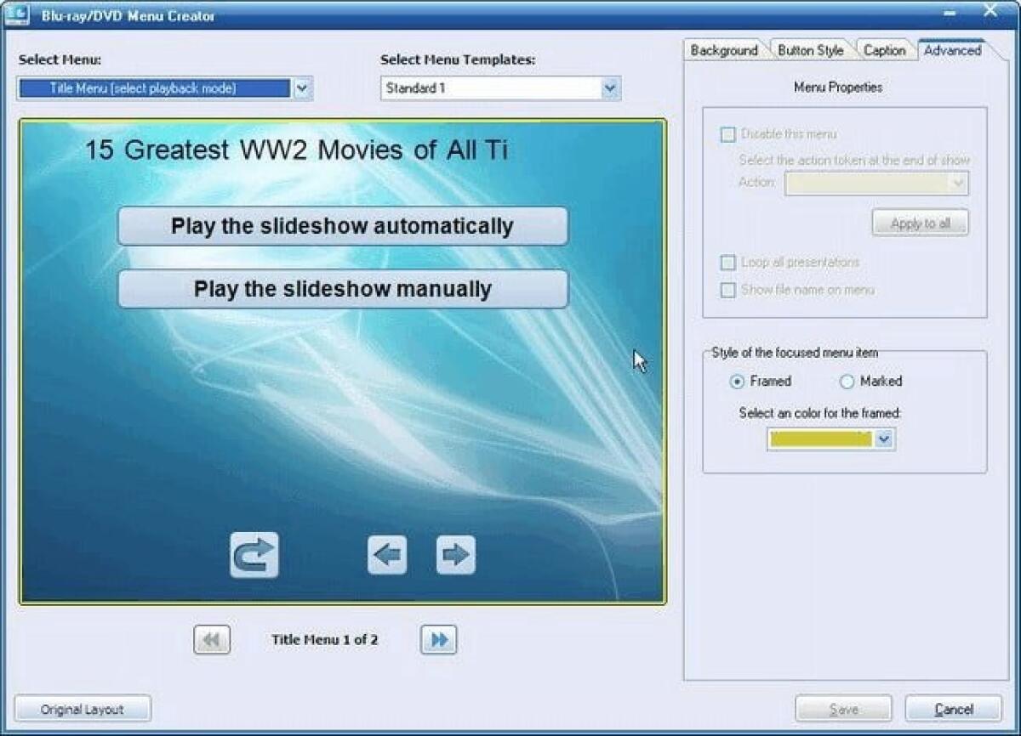This screenshot has height=736, width=1021.
Task: Select the right arrow navigation icon in the preview
Action: coord(456,554)
